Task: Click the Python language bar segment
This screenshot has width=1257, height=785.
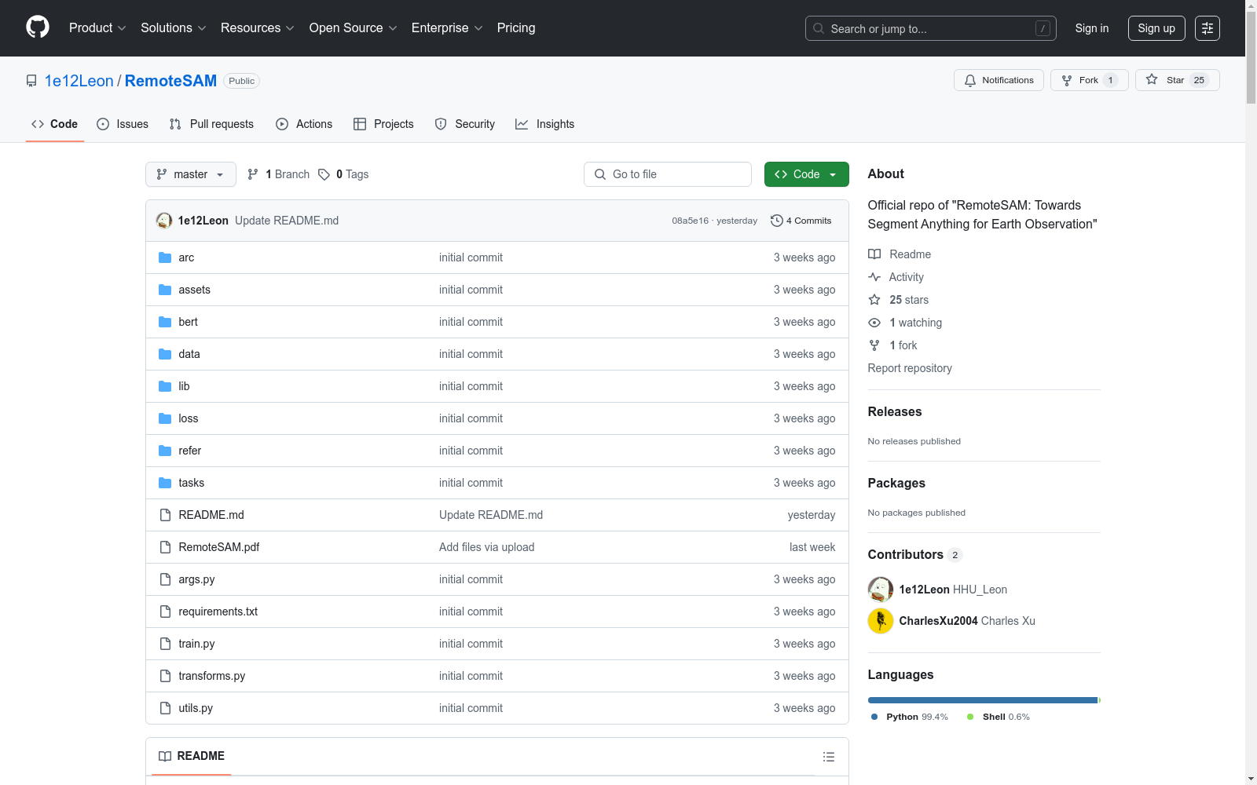Action: (x=982, y=700)
